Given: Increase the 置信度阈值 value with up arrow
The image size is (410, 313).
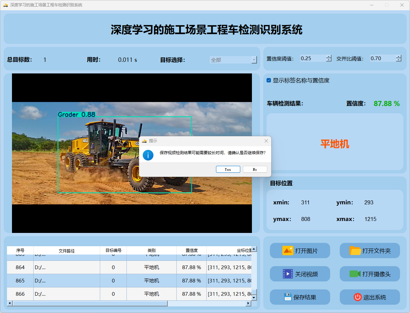Looking at the screenshot, I should tap(329, 57).
